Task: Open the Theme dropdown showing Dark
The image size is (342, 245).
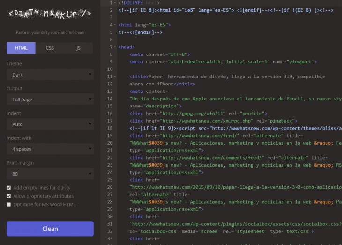Action: pyautogui.click(x=50, y=75)
